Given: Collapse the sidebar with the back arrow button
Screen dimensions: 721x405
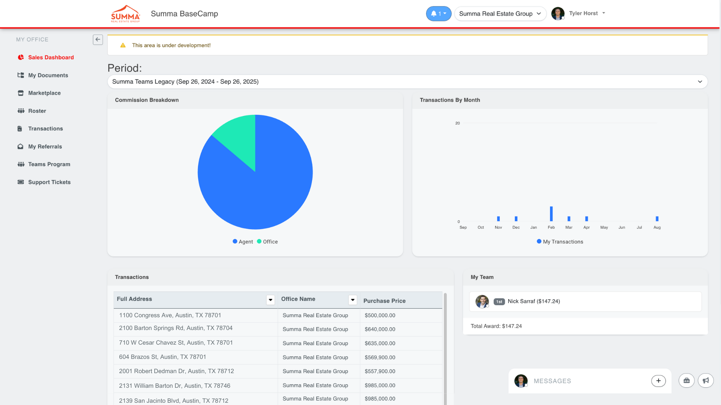Looking at the screenshot, I should [x=98, y=39].
